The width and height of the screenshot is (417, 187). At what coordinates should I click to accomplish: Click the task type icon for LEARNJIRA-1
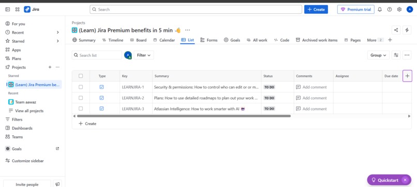101,87
